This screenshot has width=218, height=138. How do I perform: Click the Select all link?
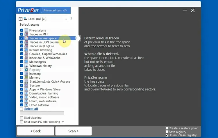(x=31, y=109)
